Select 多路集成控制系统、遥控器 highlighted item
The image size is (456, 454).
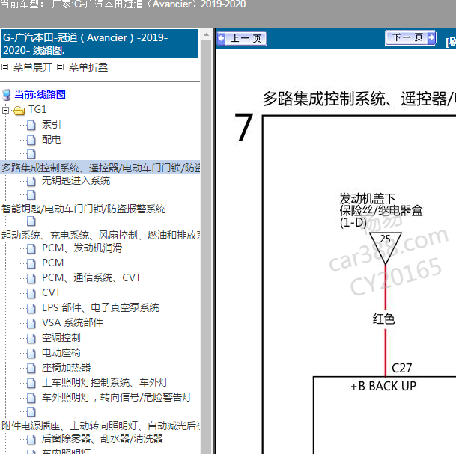point(100,168)
